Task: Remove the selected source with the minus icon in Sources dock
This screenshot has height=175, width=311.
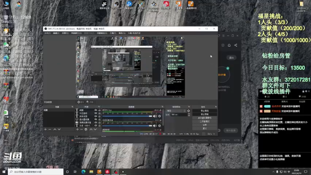Action: coord(81,129)
